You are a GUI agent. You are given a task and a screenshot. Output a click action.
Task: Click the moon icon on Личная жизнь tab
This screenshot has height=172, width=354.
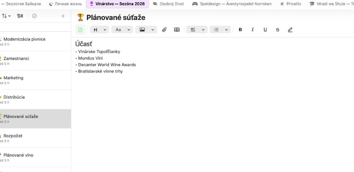pos(51,4)
